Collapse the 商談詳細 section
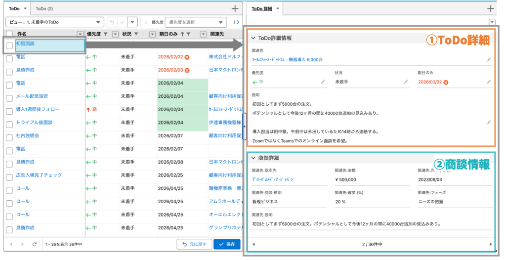506x260 pixels. pyautogui.click(x=253, y=158)
